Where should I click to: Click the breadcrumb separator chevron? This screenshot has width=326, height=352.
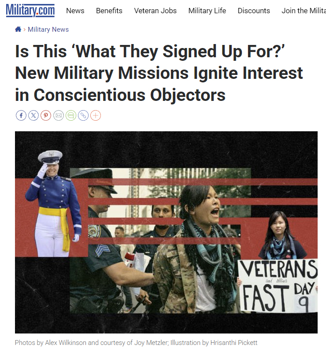pos(25,30)
